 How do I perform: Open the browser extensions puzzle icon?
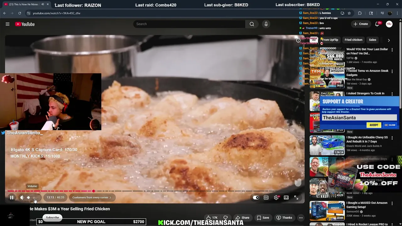[x=360, y=13]
